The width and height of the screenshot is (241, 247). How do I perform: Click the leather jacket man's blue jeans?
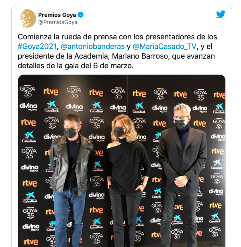tap(69, 217)
